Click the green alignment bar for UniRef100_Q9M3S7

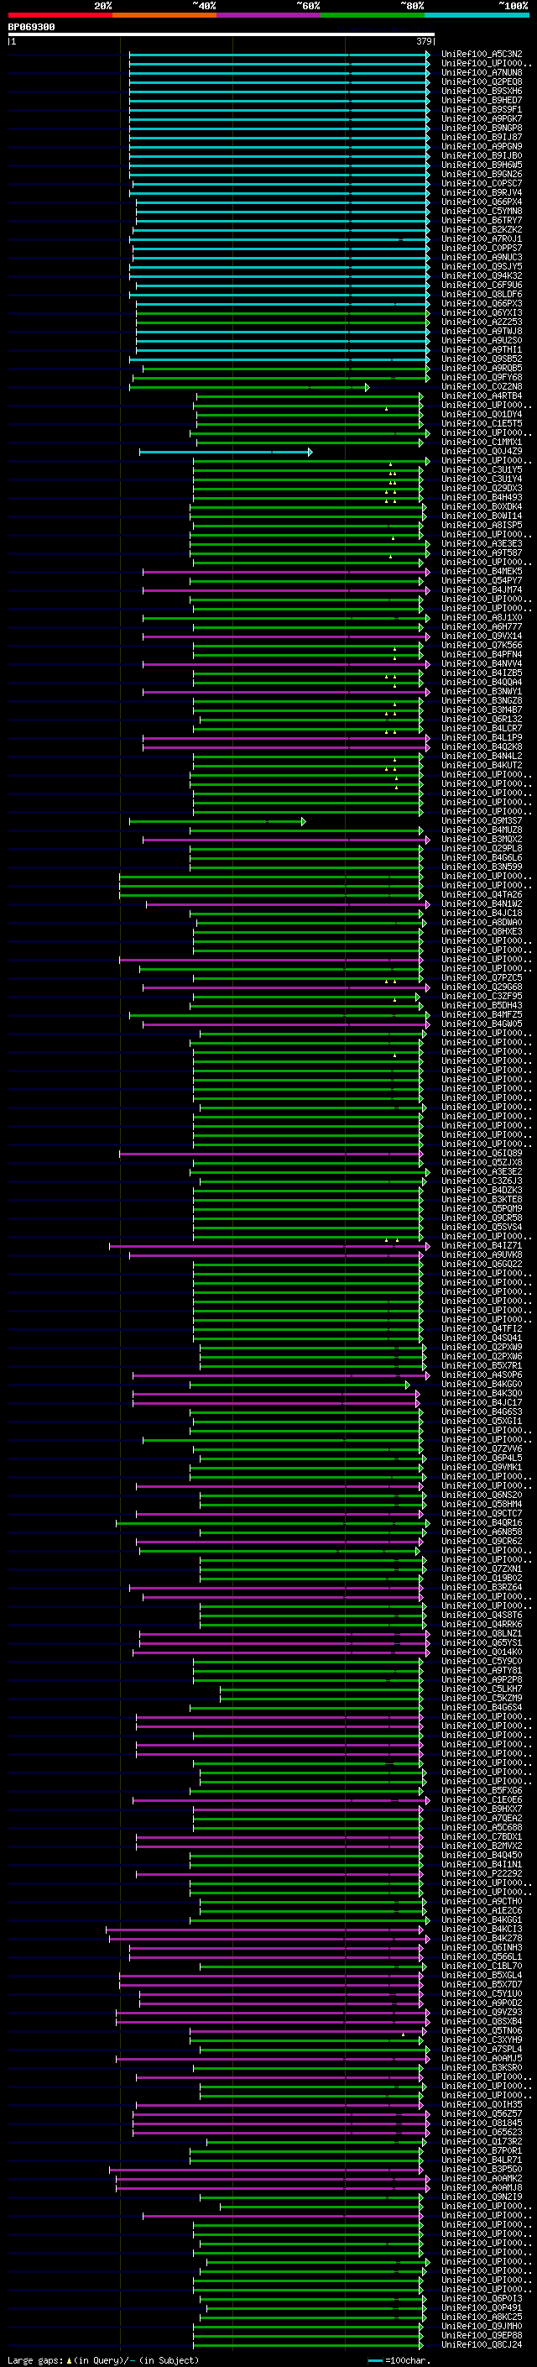pyautogui.click(x=217, y=821)
